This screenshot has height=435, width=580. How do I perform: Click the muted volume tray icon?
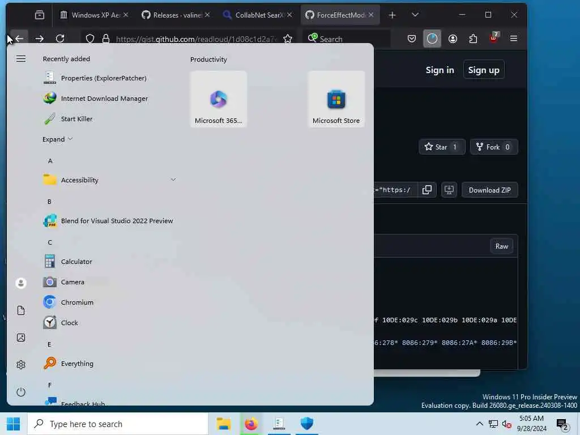tap(507, 424)
